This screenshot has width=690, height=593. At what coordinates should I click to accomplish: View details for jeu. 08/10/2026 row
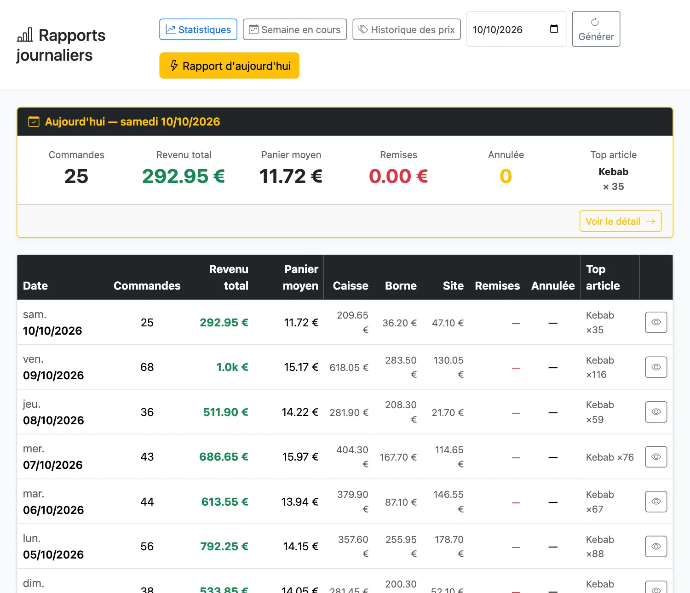click(x=656, y=412)
